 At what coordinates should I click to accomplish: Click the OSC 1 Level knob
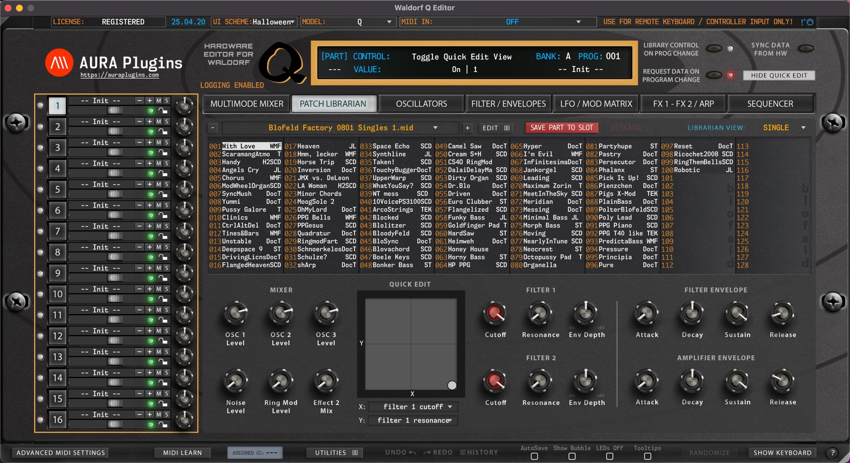236,313
